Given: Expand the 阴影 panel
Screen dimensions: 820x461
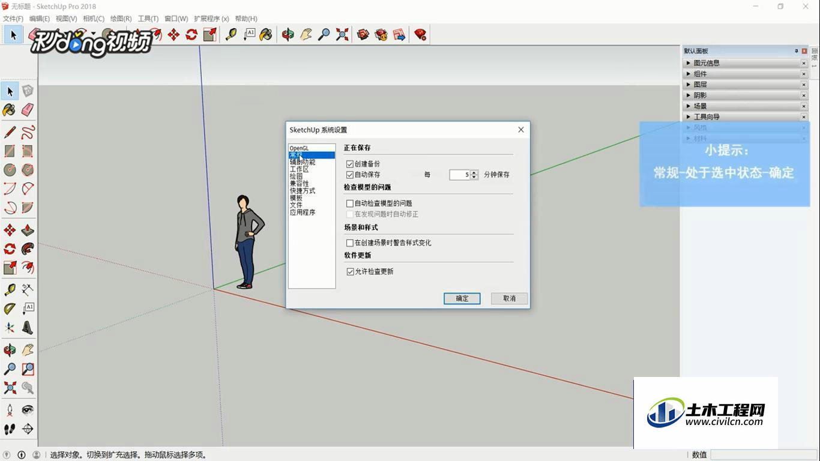Looking at the screenshot, I should 746,95.
